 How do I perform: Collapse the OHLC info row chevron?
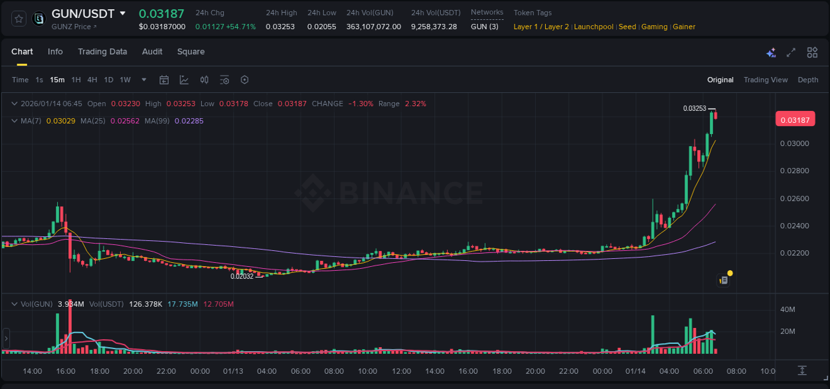(x=13, y=104)
